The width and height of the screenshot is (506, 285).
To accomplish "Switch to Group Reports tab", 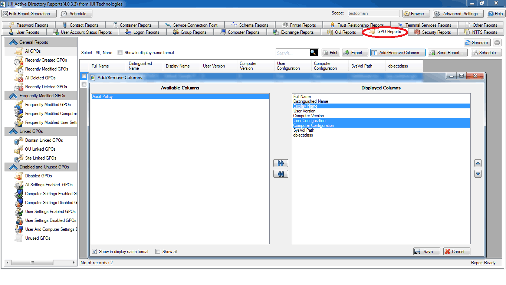I will pyautogui.click(x=190, y=32).
